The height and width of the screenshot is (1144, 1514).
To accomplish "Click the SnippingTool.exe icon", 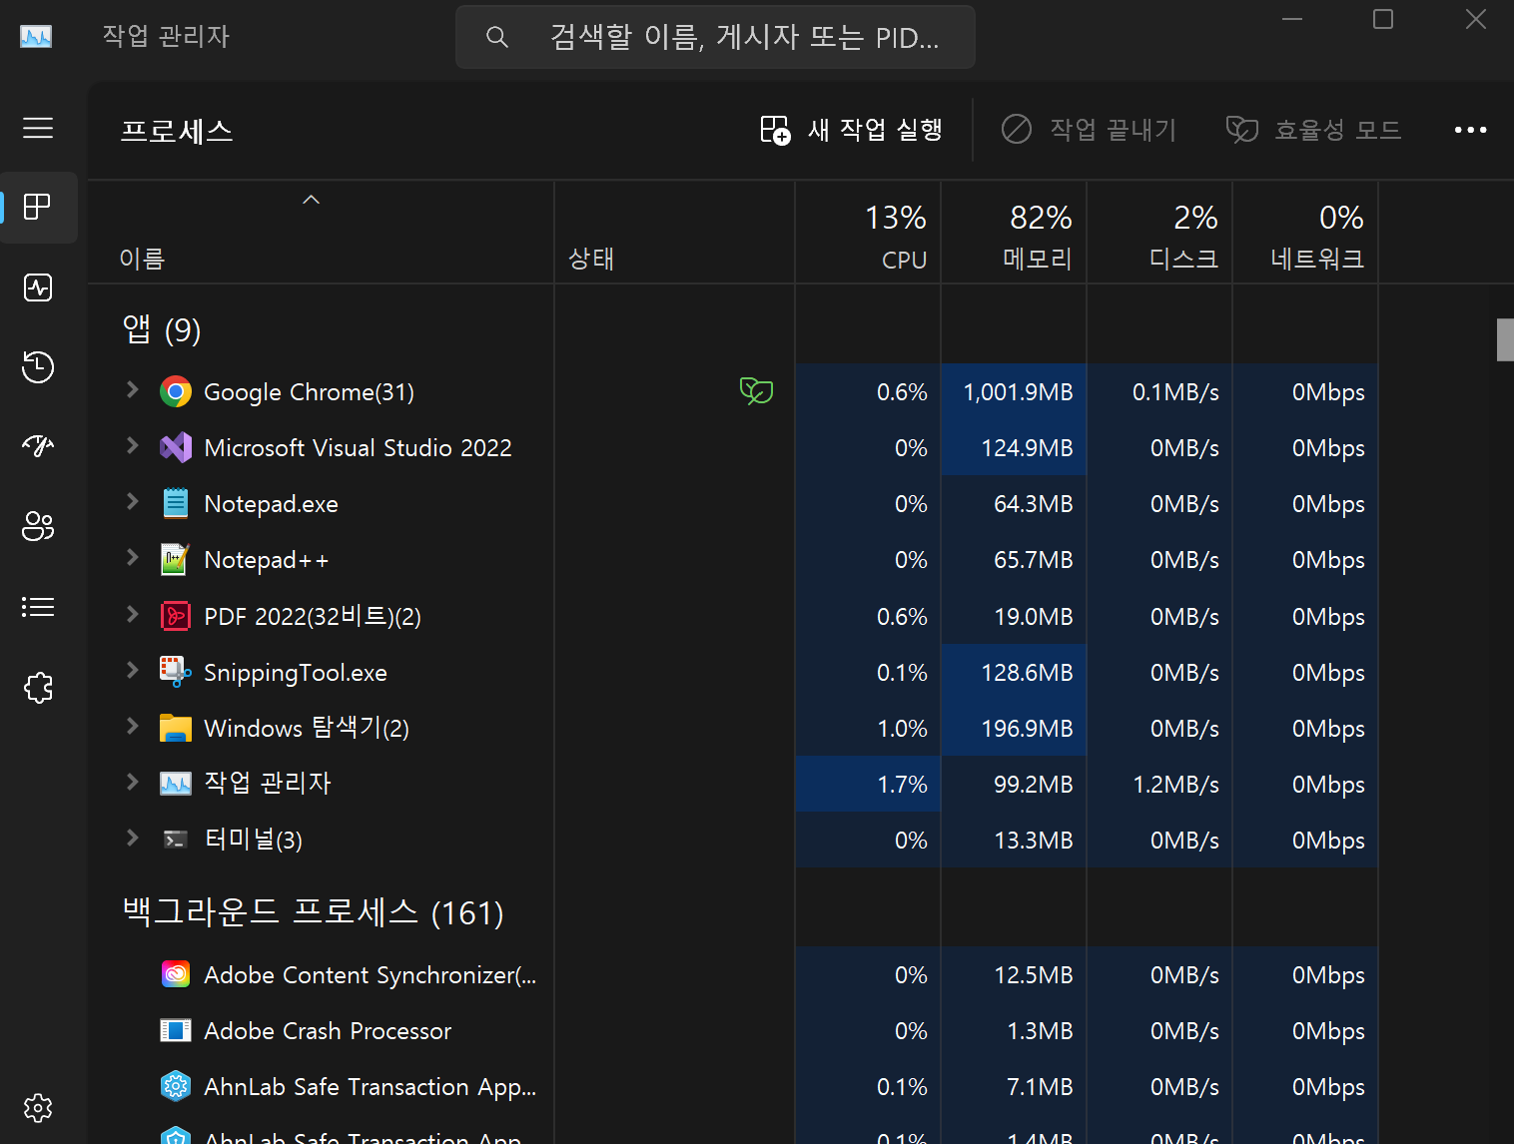I will [176, 672].
